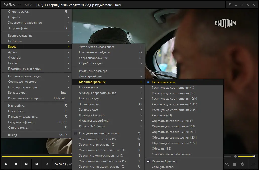Screen dimensions: 259x170
Task: Expand the 'Устройство вывода видео' submenu
Action: [x=97, y=47]
